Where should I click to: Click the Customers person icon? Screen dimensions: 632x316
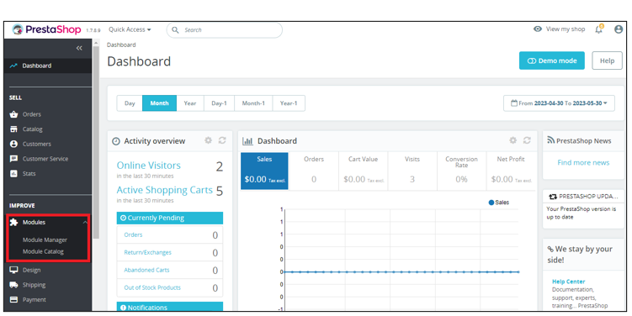(13, 144)
